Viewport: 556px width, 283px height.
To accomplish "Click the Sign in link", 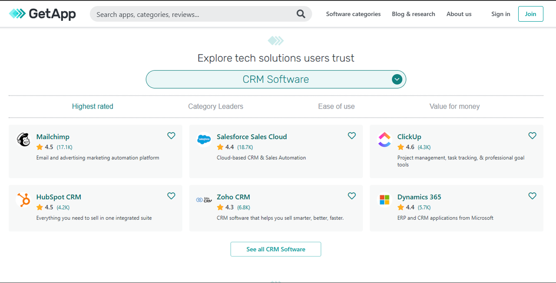I will 501,14.
